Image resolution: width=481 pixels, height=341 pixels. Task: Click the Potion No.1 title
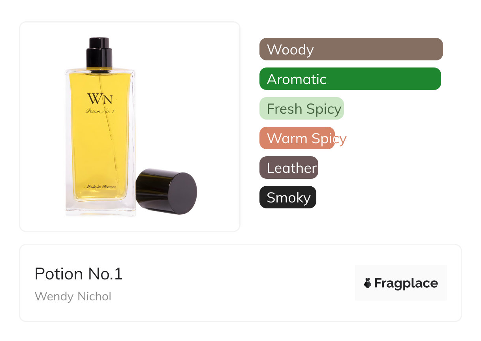[79, 274]
